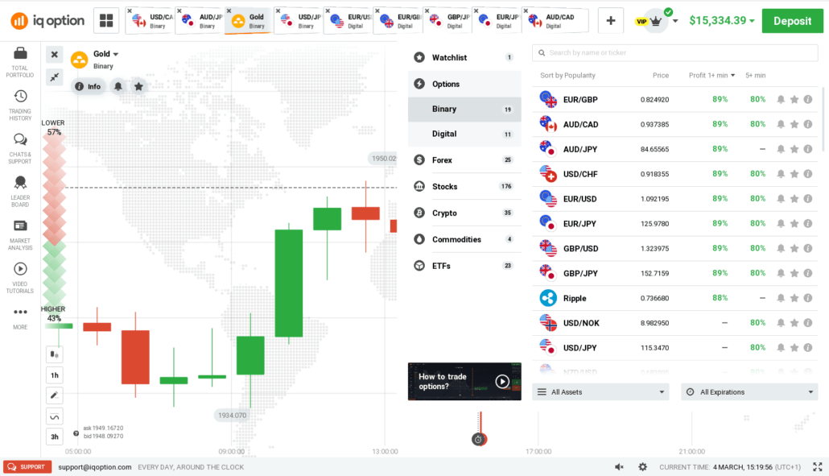Image resolution: width=829 pixels, height=476 pixels.
Task: Open Chats & Support panel
Action: pos(19,143)
